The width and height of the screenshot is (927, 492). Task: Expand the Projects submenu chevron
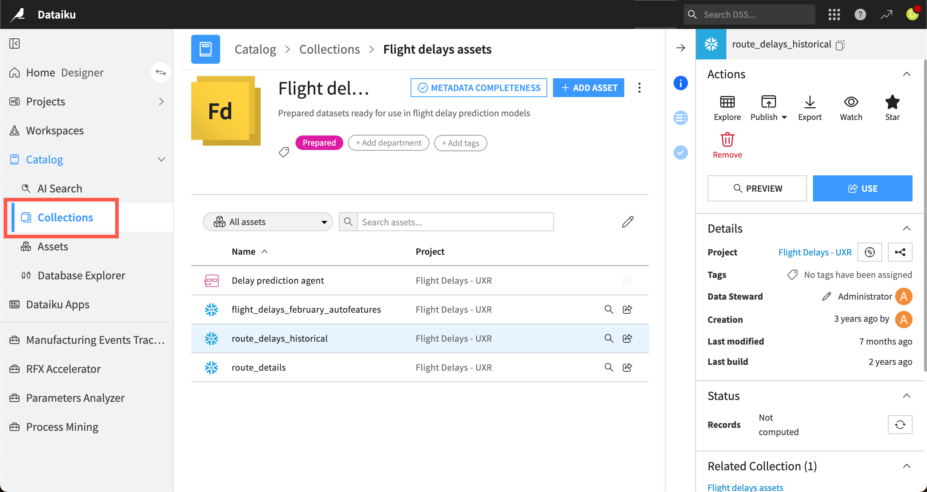point(162,101)
